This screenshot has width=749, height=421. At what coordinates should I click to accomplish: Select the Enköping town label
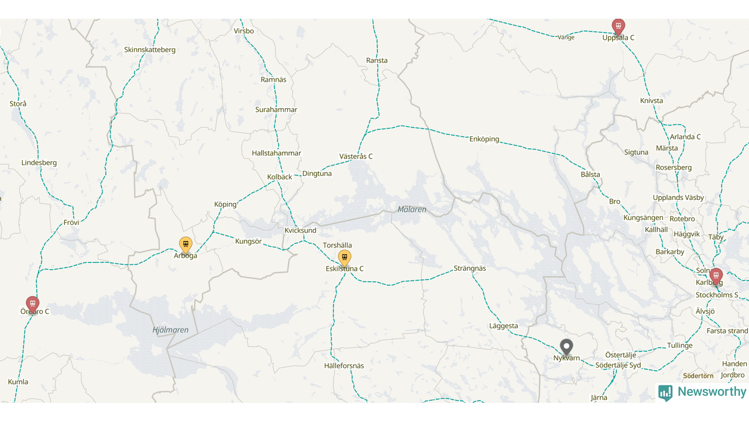click(x=485, y=139)
